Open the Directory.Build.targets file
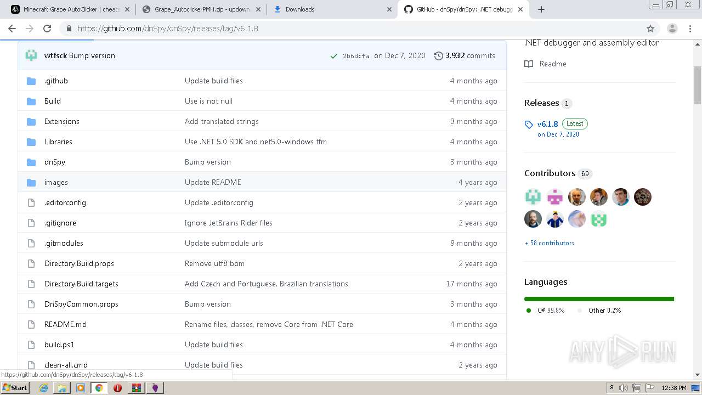Screen dimensions: 702x395 point(81,284)
